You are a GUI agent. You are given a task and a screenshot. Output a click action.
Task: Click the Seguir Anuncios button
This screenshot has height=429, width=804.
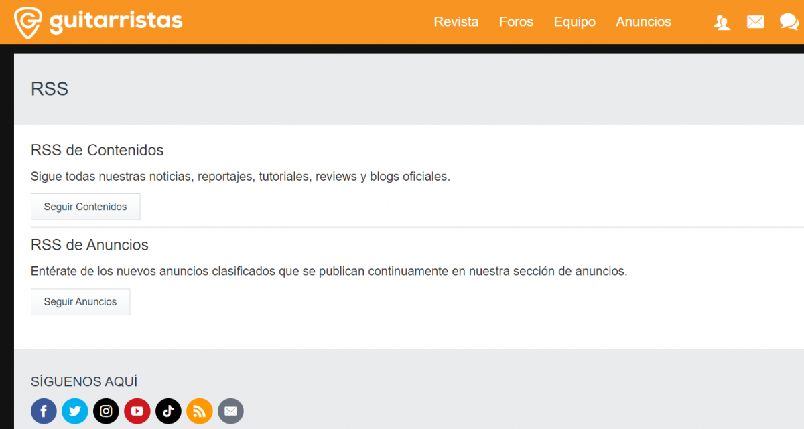[80, 302]
